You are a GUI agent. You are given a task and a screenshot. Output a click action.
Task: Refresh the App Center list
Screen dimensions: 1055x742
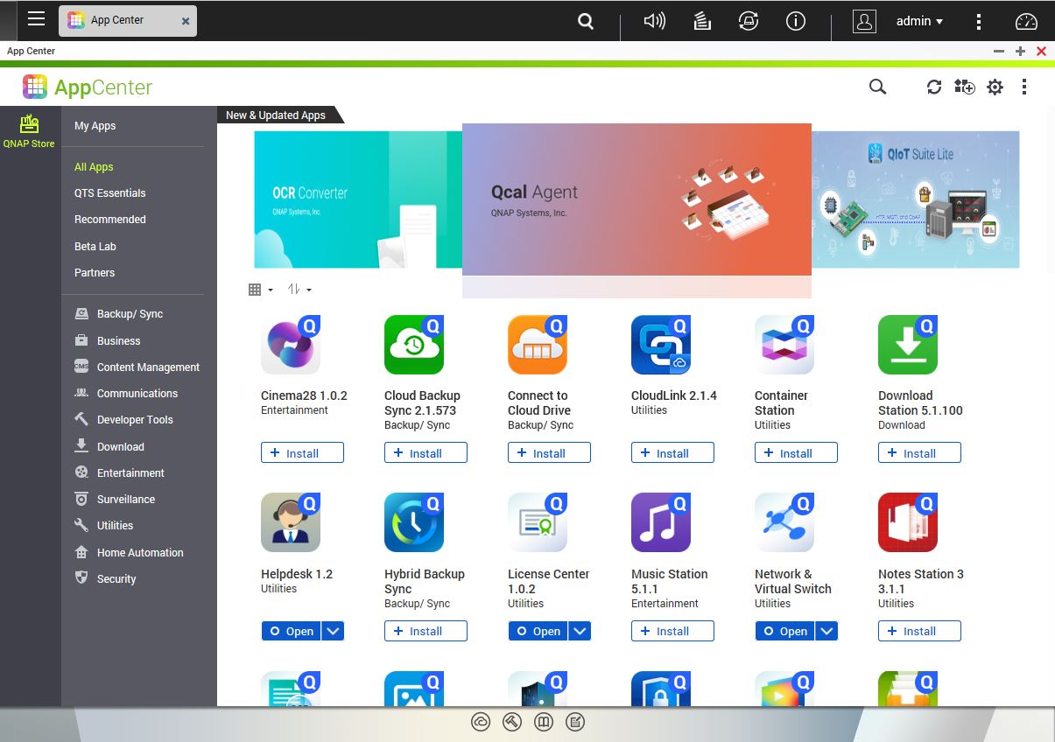tap(934, 87)
